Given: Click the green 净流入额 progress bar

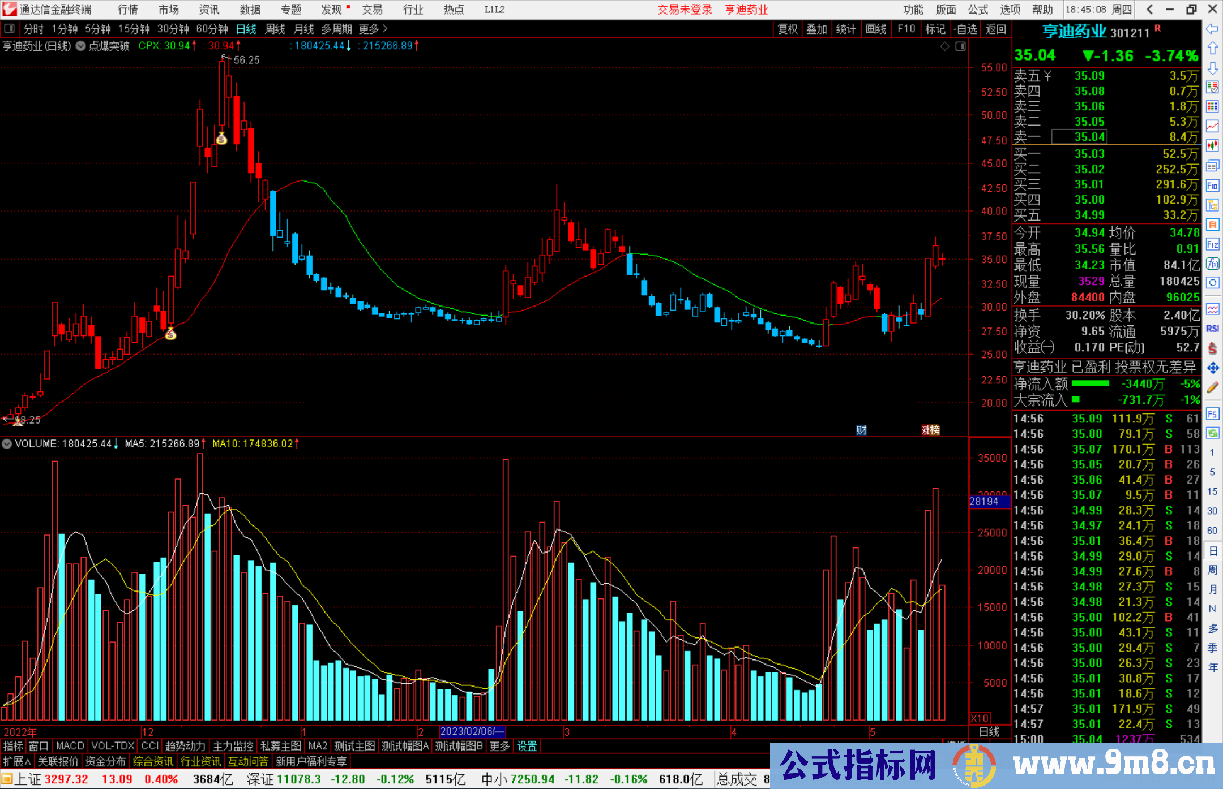Looking at the screenshot, I should click(1091, 384).
